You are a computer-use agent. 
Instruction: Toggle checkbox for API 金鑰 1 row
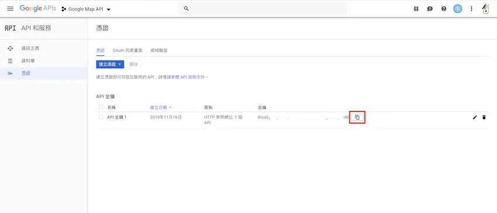click(101, 117)
